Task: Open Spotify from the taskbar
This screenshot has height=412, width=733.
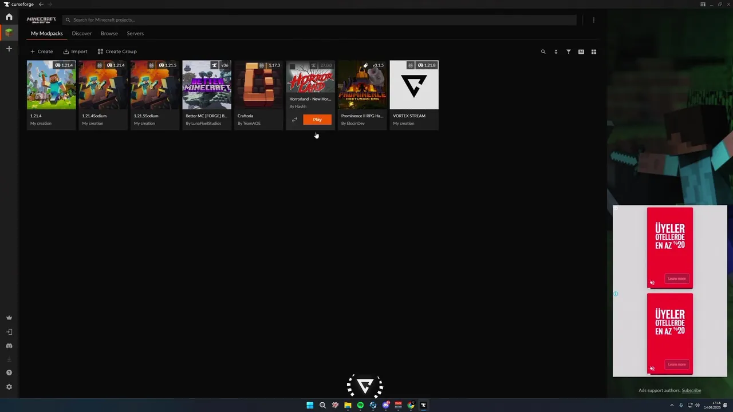Action: pyautogui.click(x=360, y=405)
